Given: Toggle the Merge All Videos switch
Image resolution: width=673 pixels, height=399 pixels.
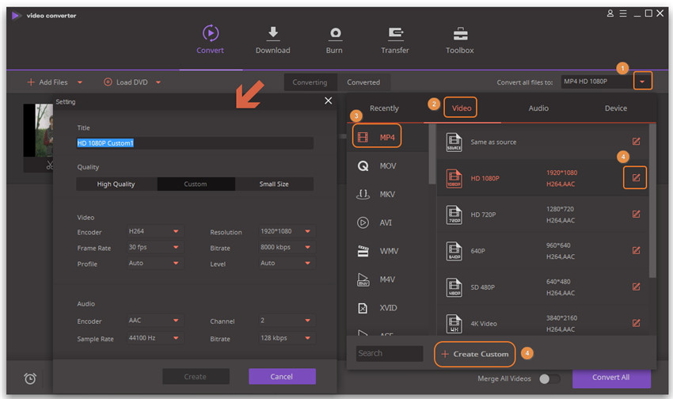Looking at the screenshot, I should pos(549,379).
